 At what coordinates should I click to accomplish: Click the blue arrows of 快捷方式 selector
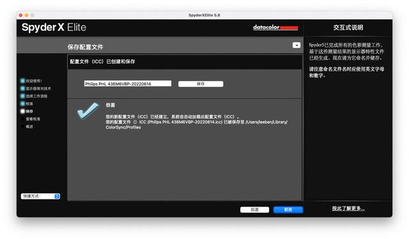57,196
